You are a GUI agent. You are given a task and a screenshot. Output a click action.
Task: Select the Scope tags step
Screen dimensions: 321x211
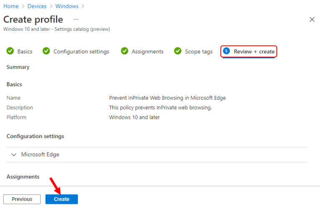coord(199,52)
